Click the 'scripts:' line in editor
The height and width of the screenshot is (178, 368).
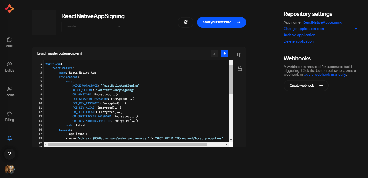(x=66, y=129)
